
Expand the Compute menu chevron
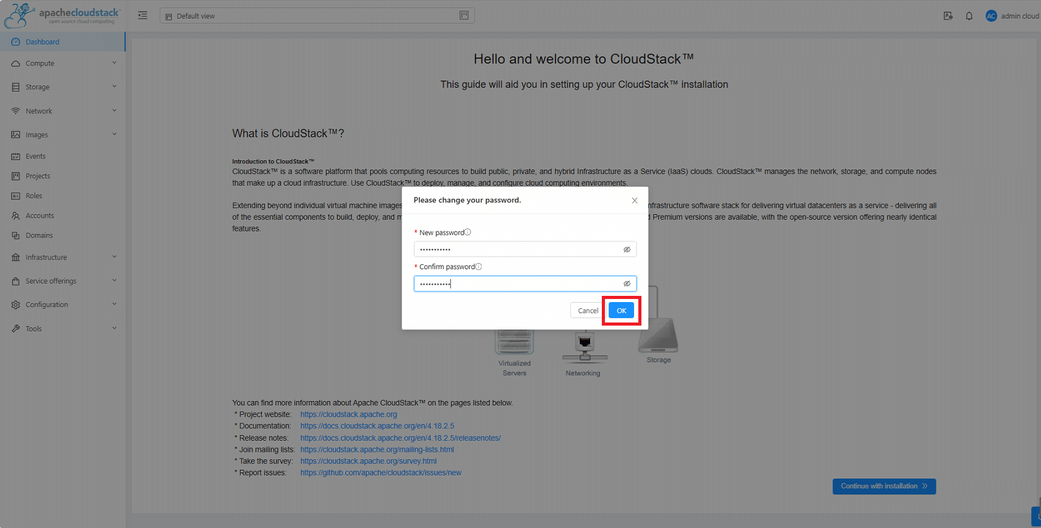point(114,63)
